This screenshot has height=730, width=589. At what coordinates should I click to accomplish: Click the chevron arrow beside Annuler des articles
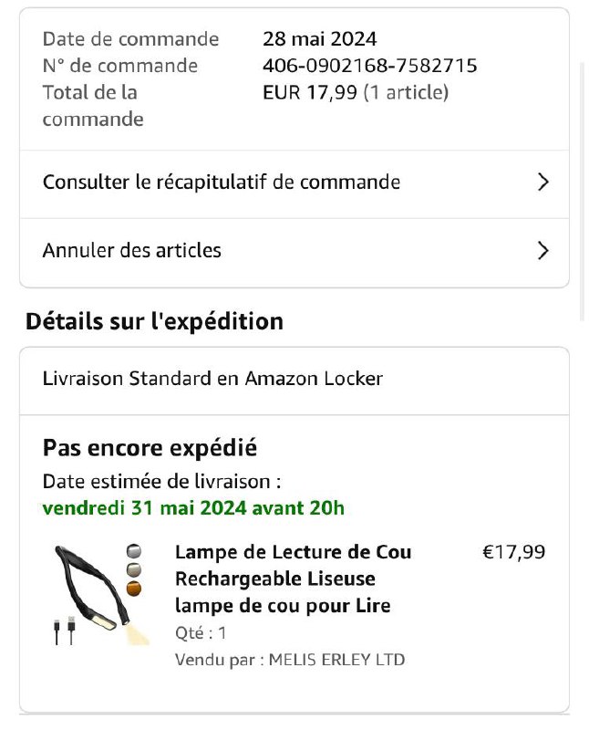[543, 251]
